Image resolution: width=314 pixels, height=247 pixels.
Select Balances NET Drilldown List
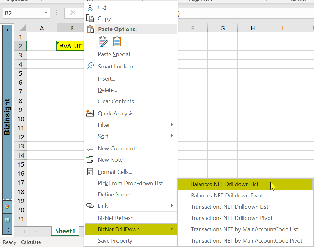(245, 184)
